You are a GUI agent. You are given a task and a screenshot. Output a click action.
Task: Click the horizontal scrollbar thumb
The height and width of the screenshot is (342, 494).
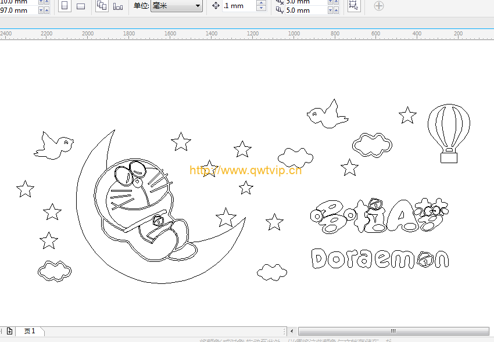[393, 331]
